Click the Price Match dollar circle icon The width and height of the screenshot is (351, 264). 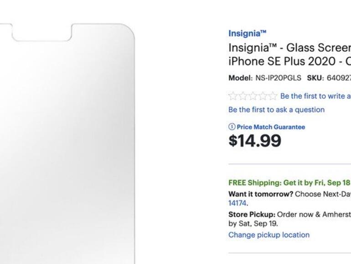232,127
